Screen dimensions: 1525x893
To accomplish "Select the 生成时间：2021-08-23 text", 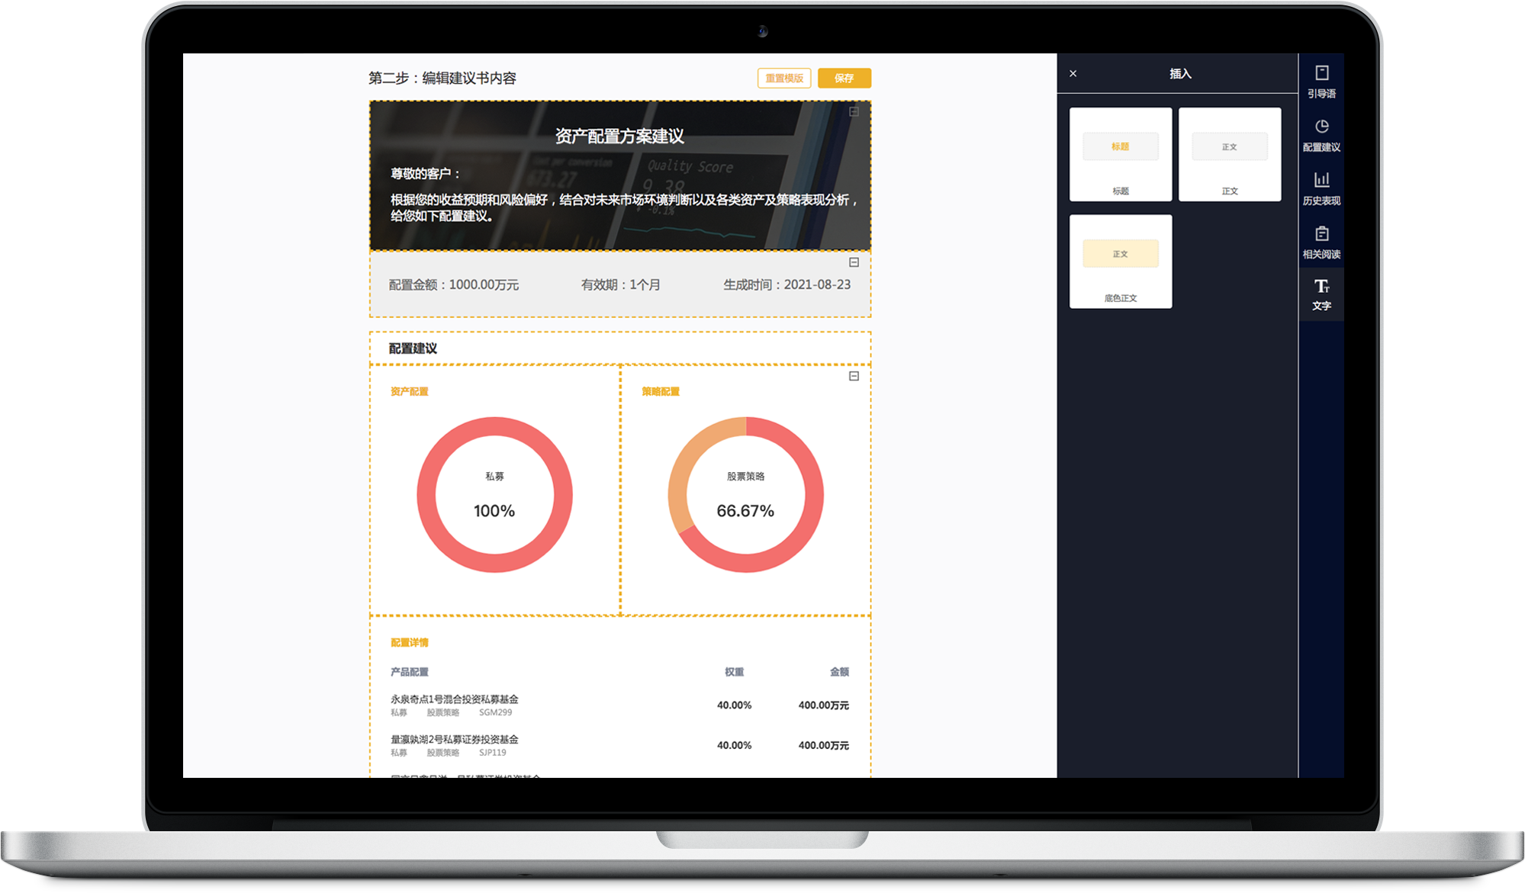I will (787, 284).
